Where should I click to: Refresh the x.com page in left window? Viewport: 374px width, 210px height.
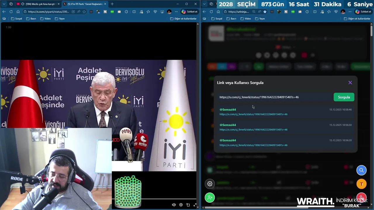point(11,12)
